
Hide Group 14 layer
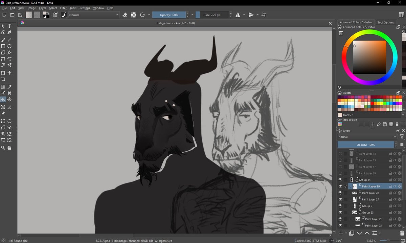pyautogui.click(x=340, y=180)
